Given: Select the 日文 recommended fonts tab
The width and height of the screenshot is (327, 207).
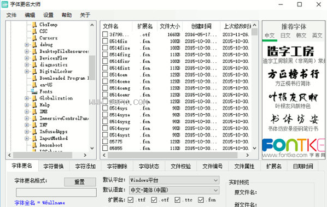Looking at the screenshot, I should (285, 36).
